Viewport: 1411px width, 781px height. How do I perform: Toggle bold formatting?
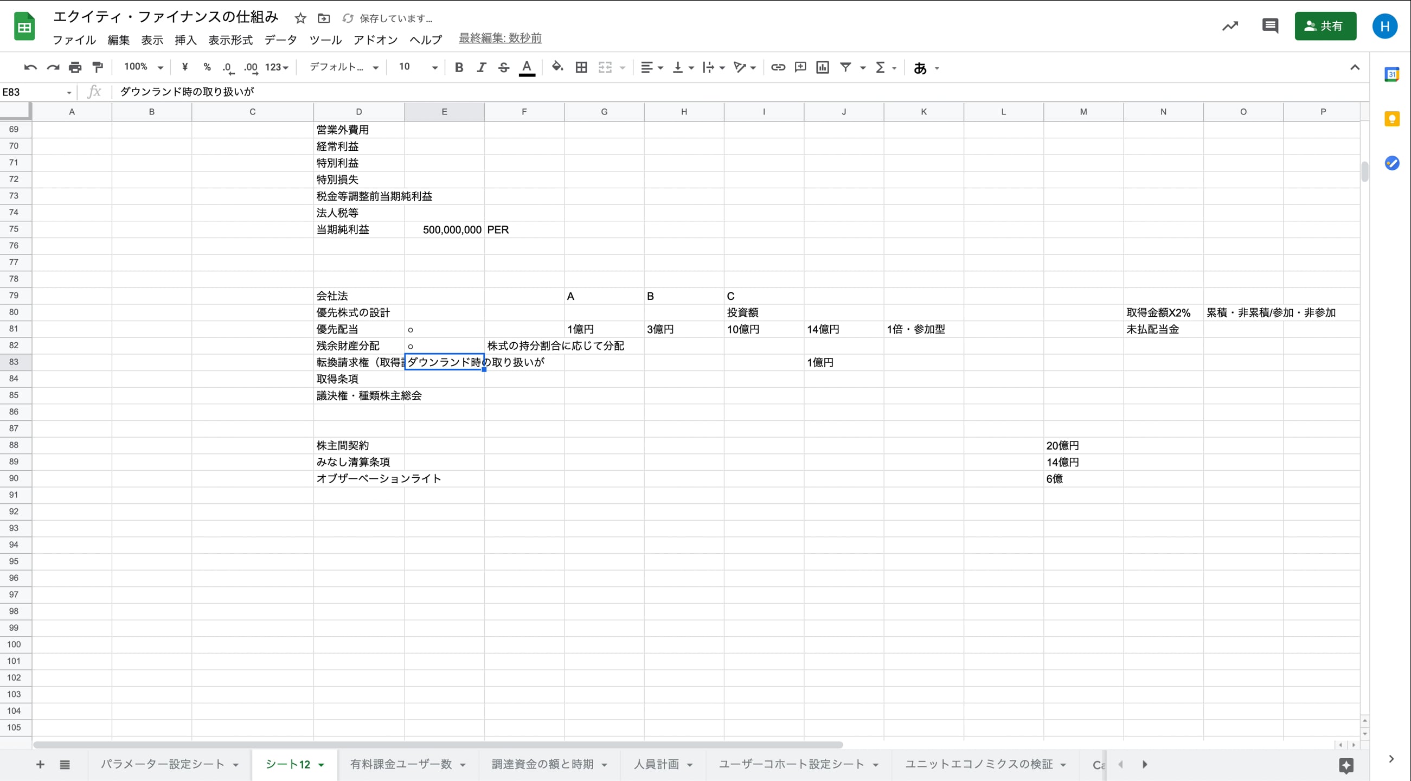(x=459, y=67)
